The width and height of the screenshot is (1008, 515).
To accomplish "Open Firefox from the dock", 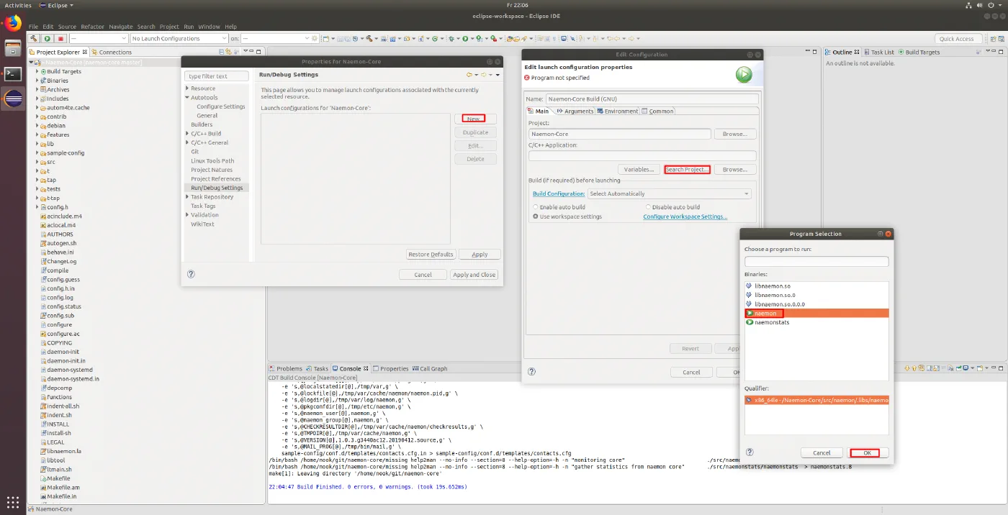I will point(12,23).
